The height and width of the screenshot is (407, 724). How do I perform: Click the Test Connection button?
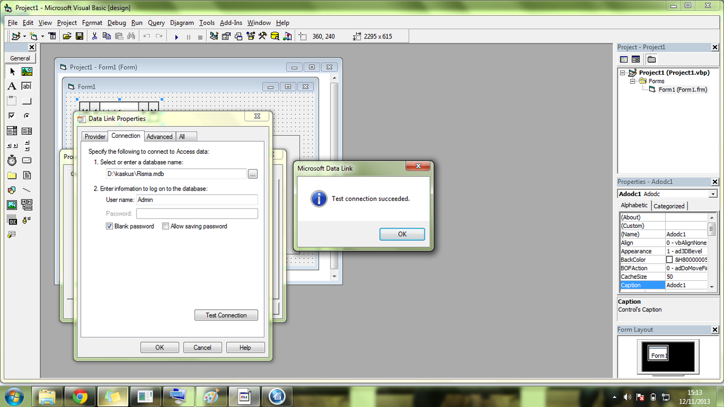226,315
